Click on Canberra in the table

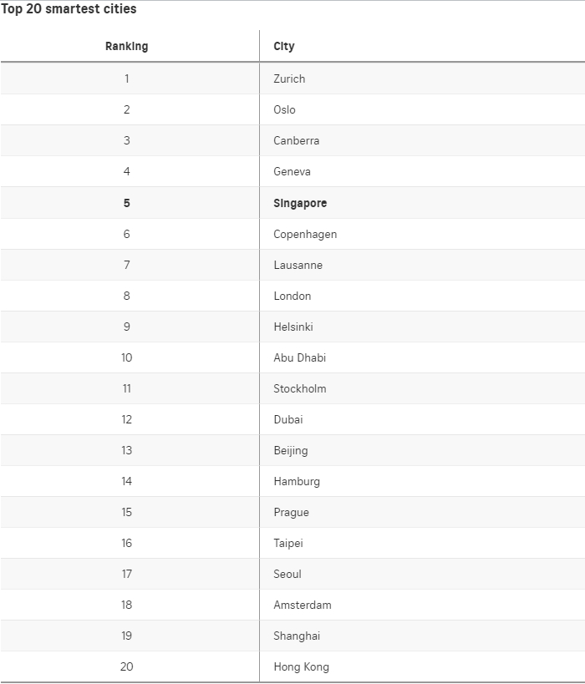(297, 140)
